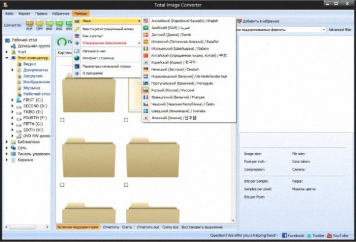356x242 pixels.
Task: Select the PDF conversion format icon
Action: (29, 23)
